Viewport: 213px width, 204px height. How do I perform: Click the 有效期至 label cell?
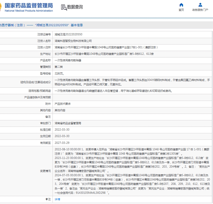point(45,143)
